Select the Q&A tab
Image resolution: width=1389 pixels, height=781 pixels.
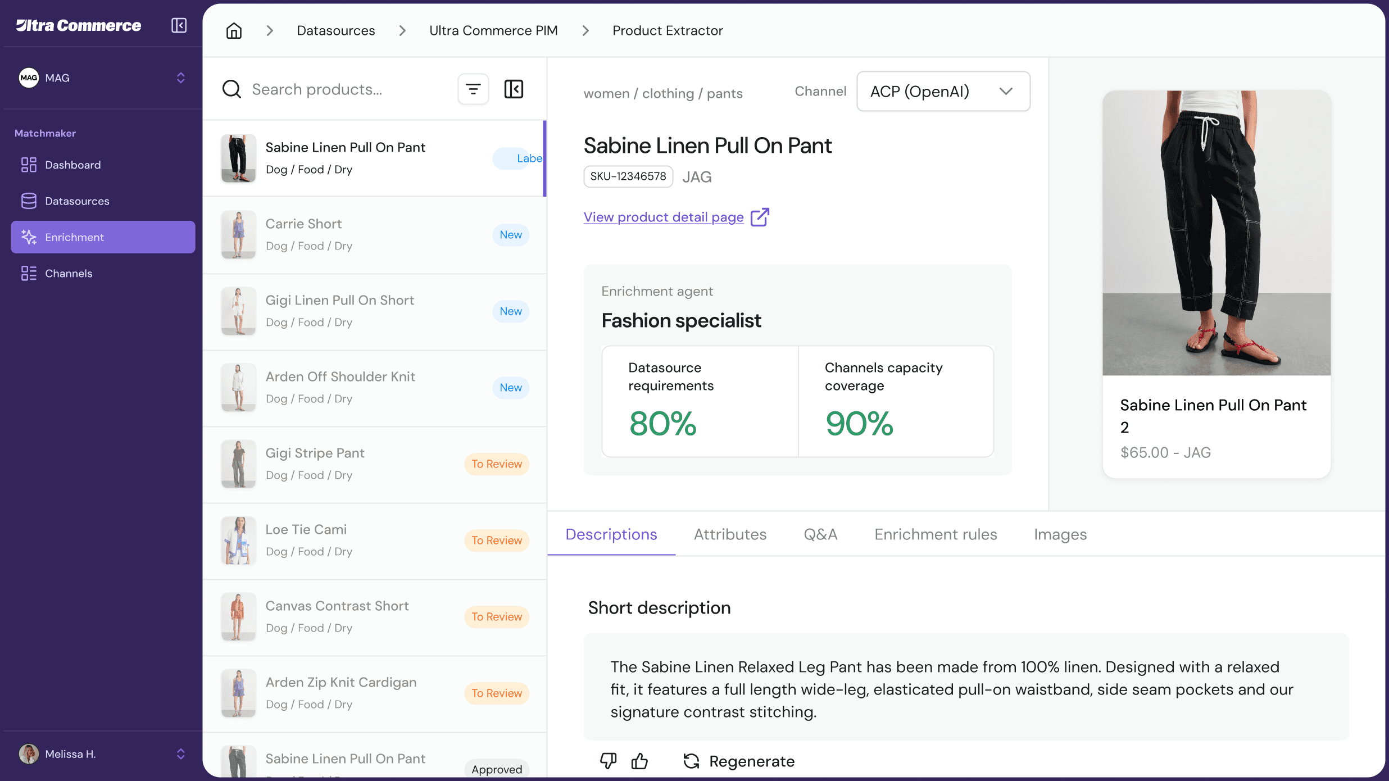tap(820, 534)
